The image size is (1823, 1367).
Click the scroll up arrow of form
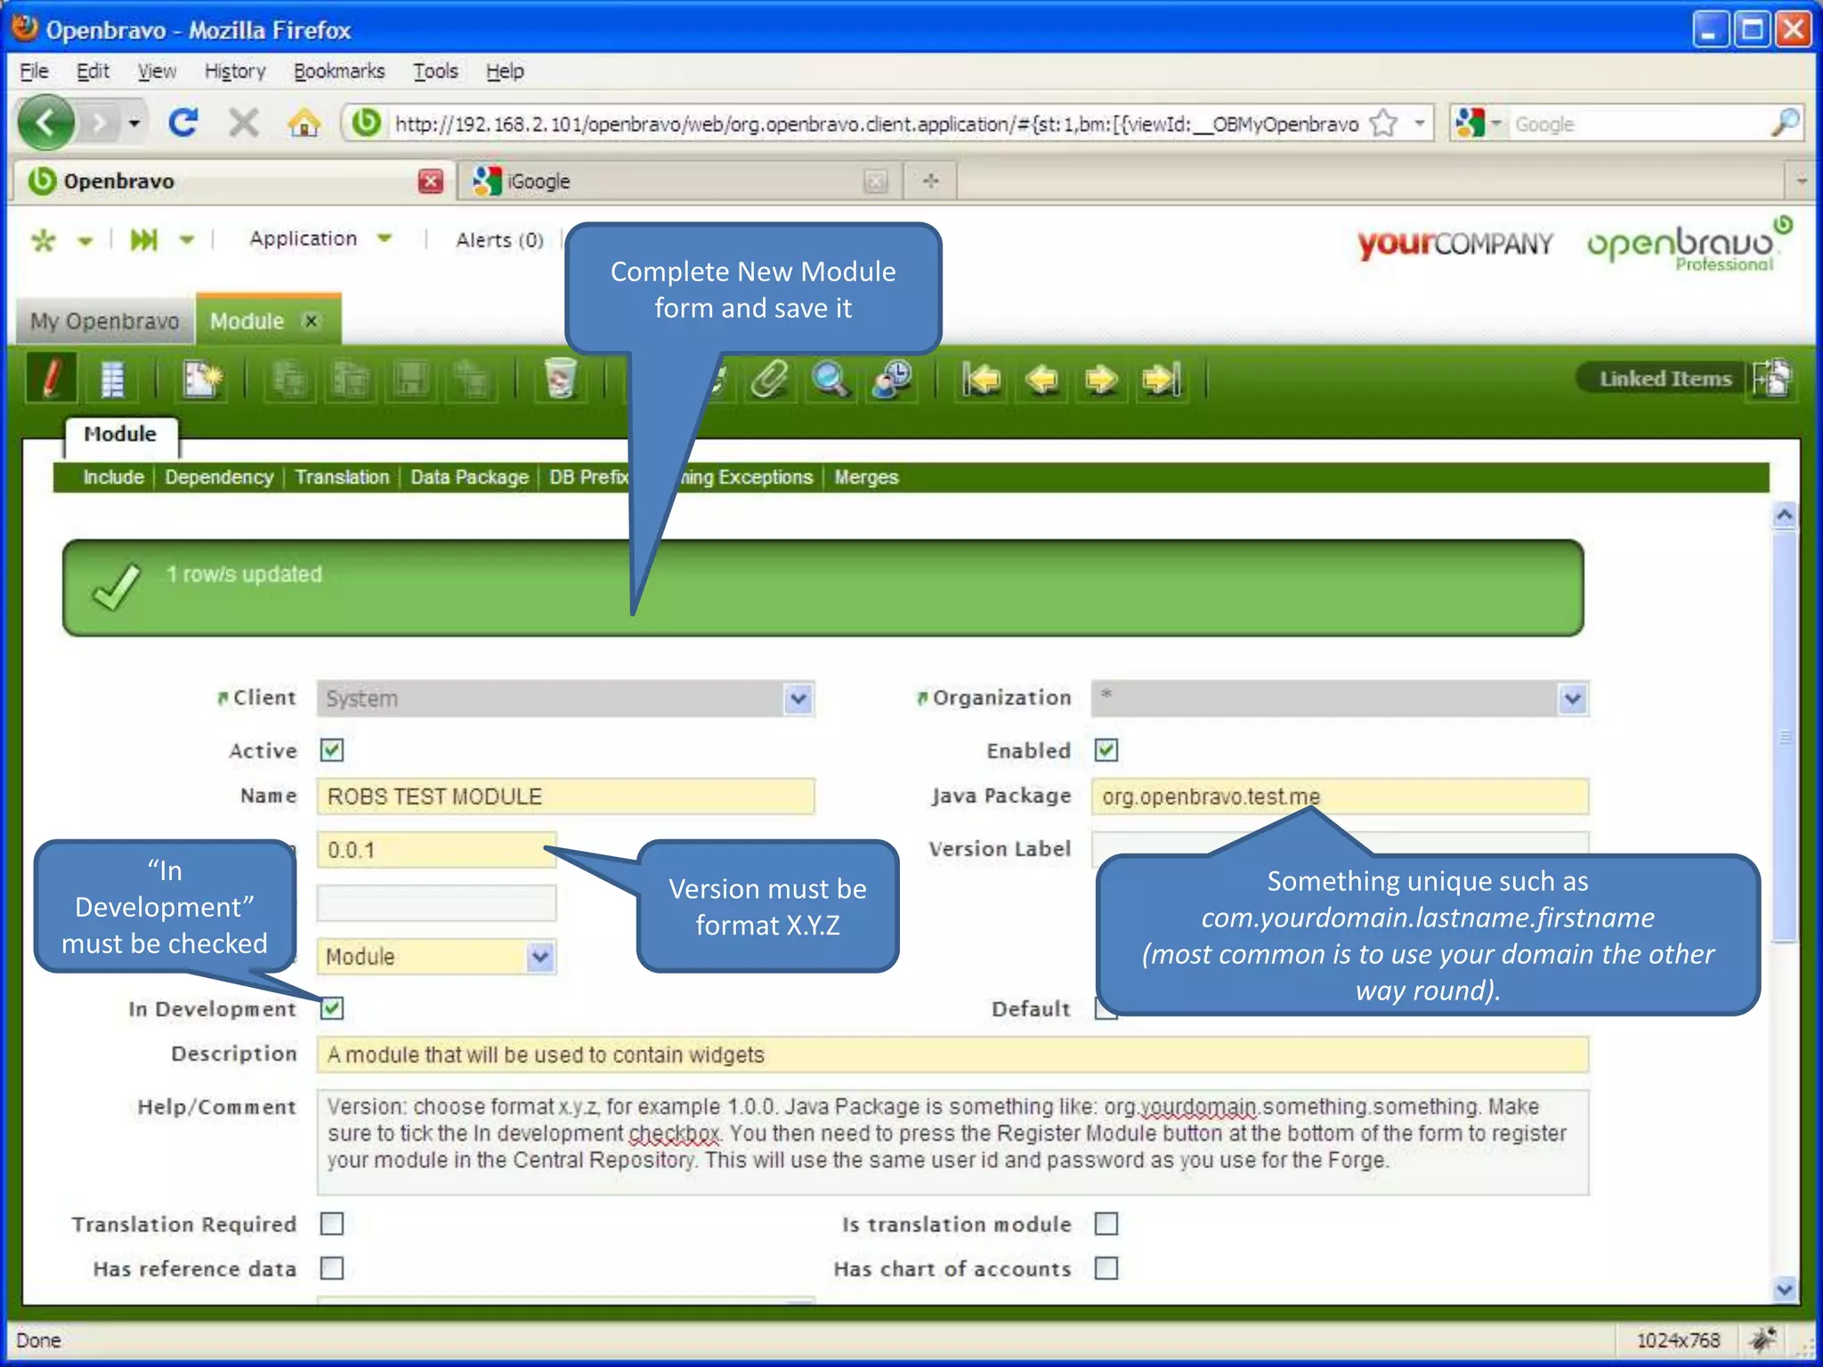click(1784, 515)
